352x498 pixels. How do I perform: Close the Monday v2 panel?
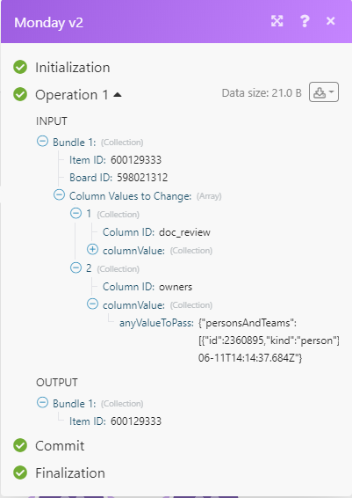tap(330, 21)
